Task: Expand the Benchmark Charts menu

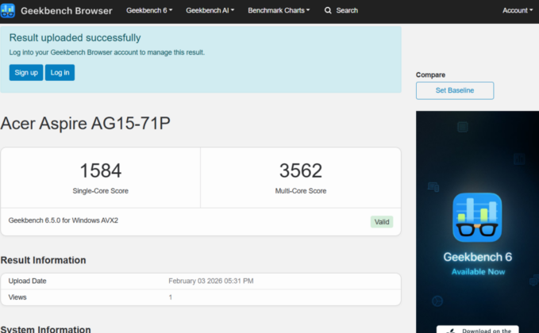Action: click(x=279, y=10)
